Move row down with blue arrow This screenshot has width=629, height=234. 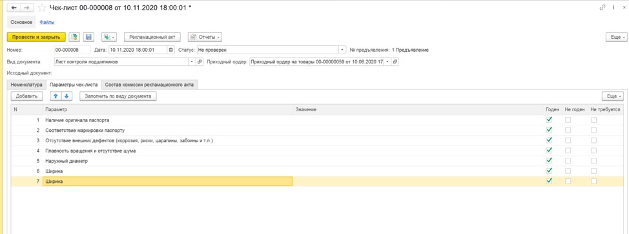tap(67, 96)
